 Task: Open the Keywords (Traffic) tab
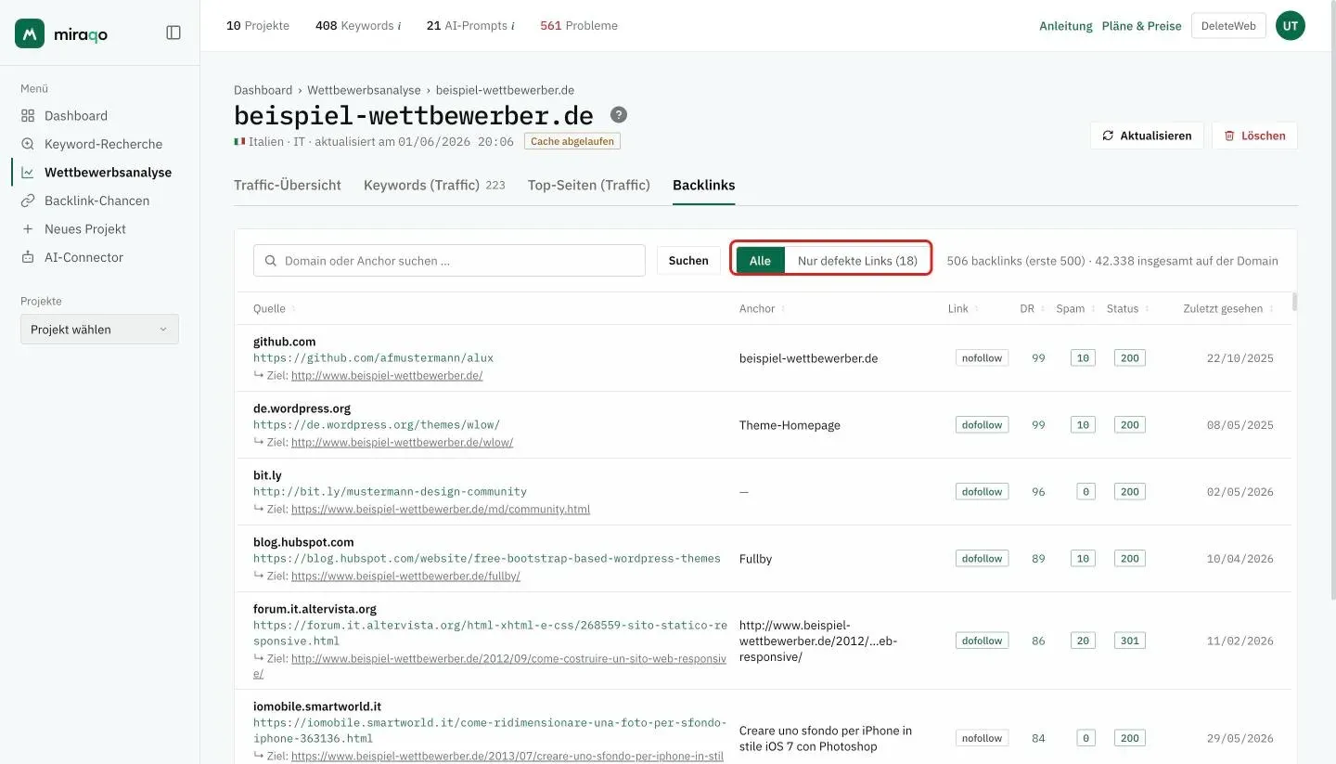click(x=434, y=186)
